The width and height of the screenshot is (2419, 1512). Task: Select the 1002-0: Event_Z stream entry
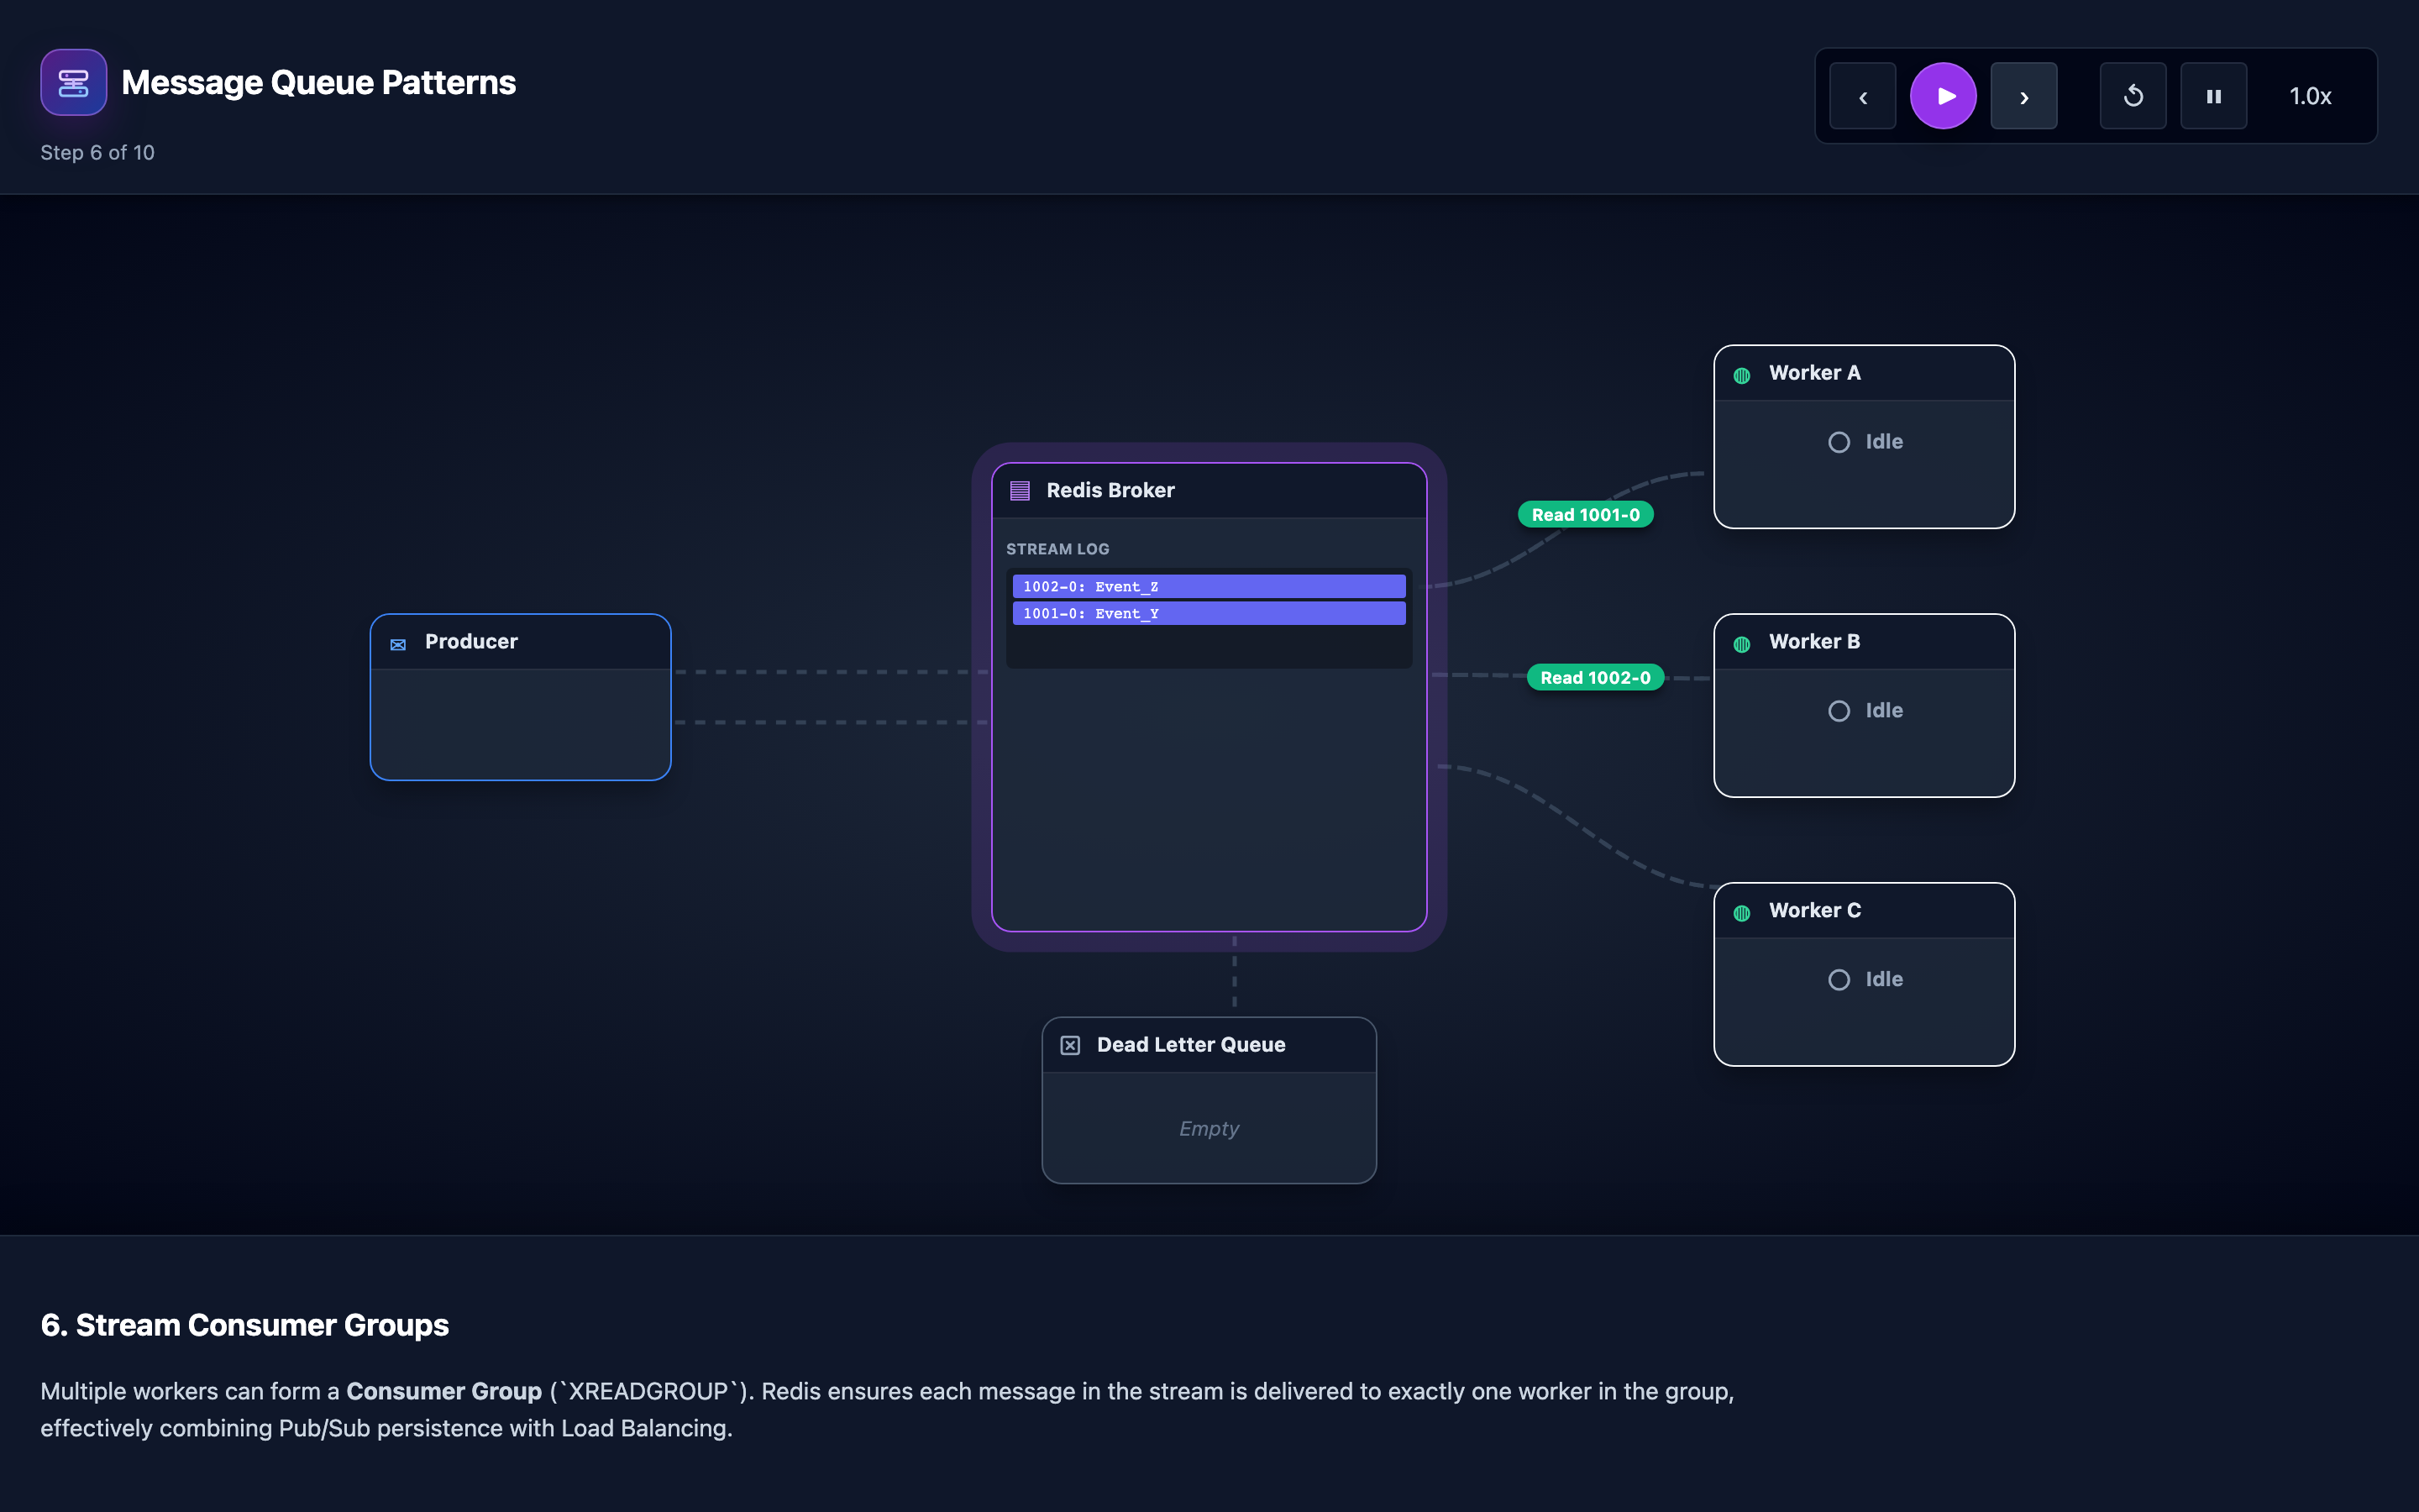pyautogui.click(x=1209, y=586)
